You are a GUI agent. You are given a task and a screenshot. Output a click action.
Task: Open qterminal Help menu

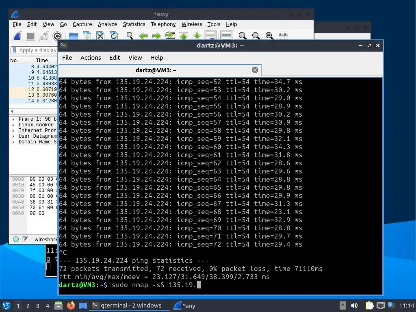click(156, 58)
